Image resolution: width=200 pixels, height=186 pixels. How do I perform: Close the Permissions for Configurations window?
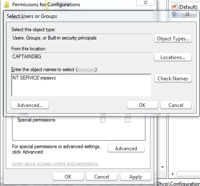[145, 2]
